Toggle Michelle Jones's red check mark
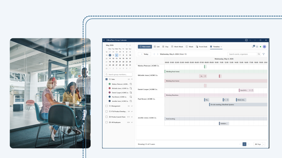This screenshot has height=158, width=282. click(110, 88)
